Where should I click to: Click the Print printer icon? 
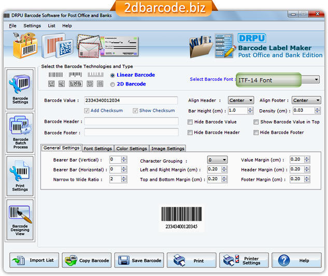tap(179, 260)
